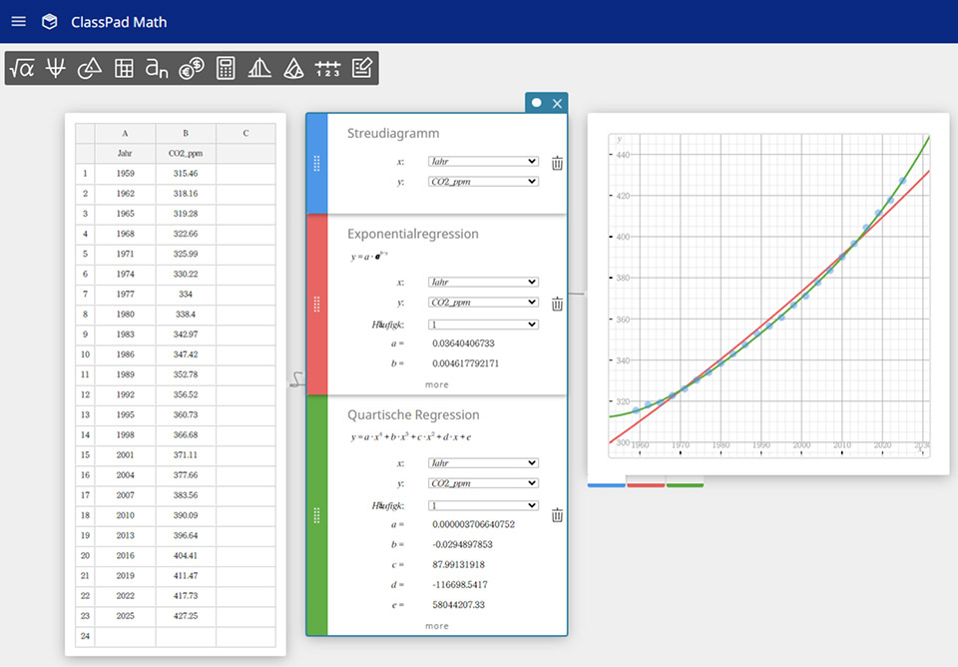Show more results for Exponentialregression
Viewport: 958px width, 667px height.
(x=436, y=384)
